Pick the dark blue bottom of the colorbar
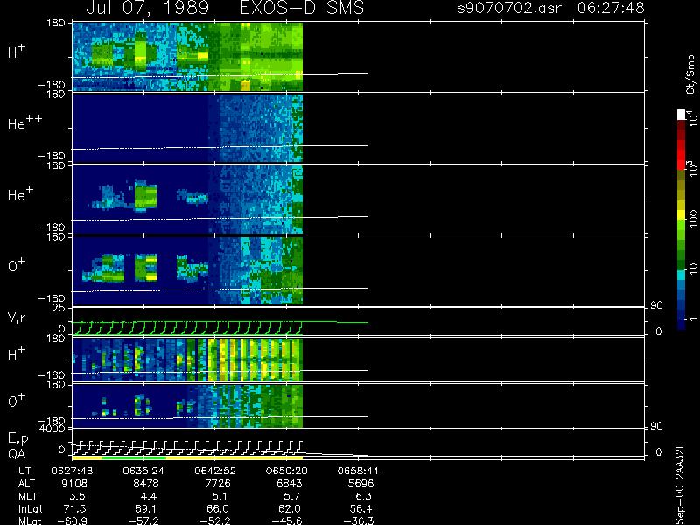 682,325
